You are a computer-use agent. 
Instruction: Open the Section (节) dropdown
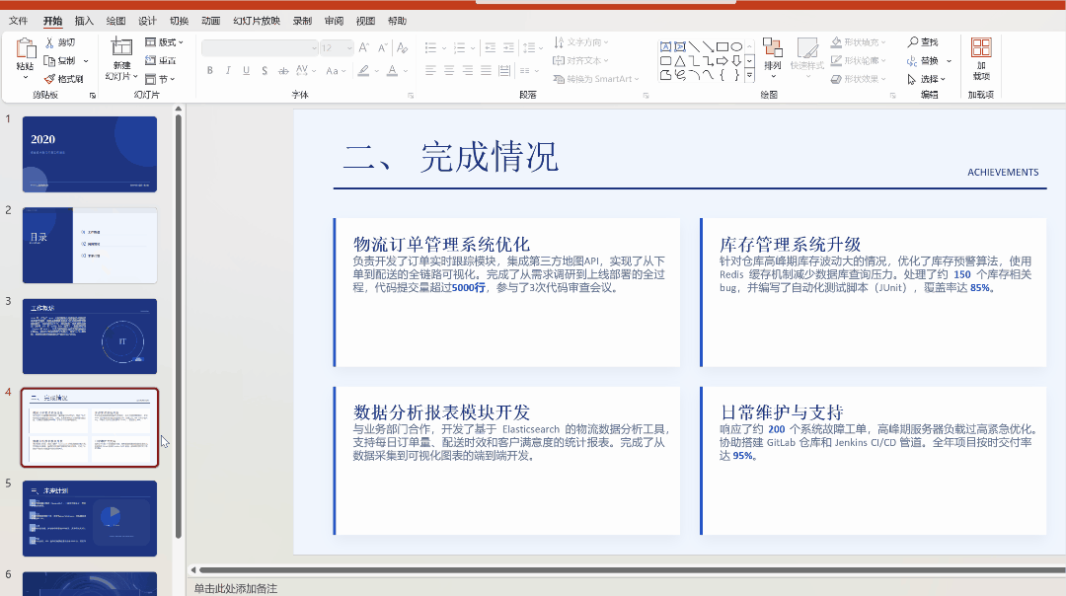tap(161, 79)
